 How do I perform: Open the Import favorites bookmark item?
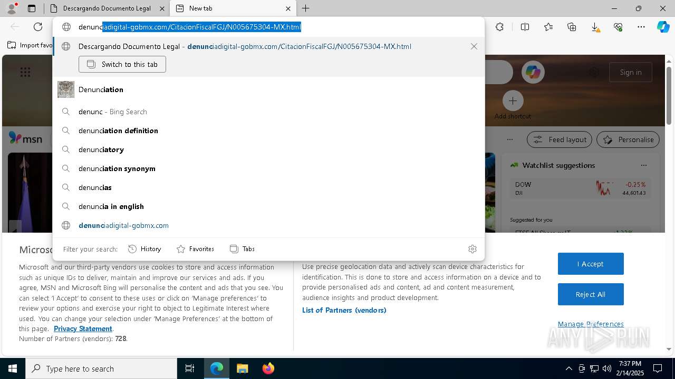(31, 45)
